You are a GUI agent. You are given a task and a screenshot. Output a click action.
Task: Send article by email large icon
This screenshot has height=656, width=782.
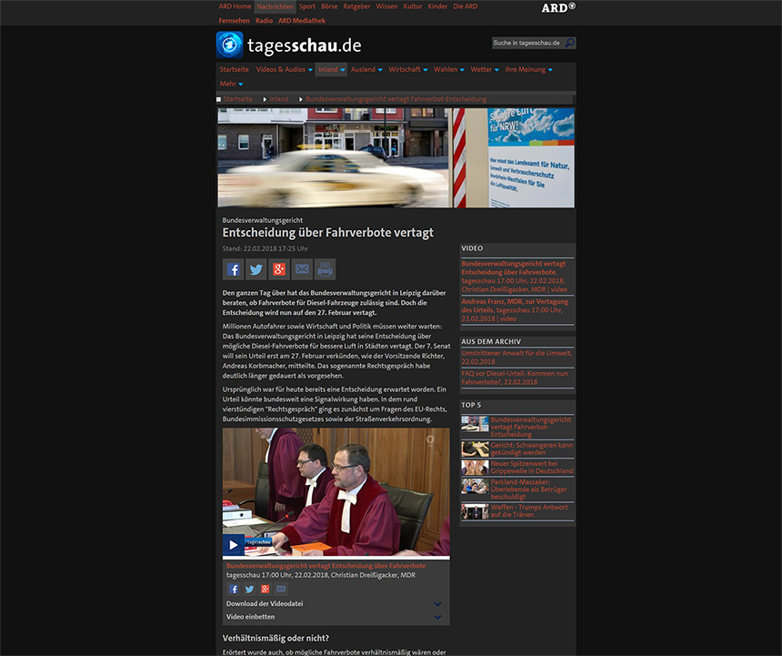[x=302, y=269]
